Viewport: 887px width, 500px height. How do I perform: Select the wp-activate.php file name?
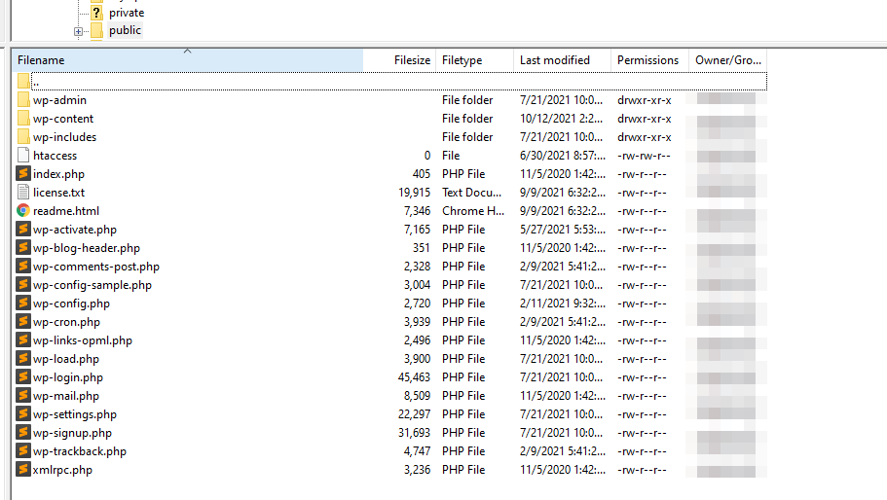75,230
